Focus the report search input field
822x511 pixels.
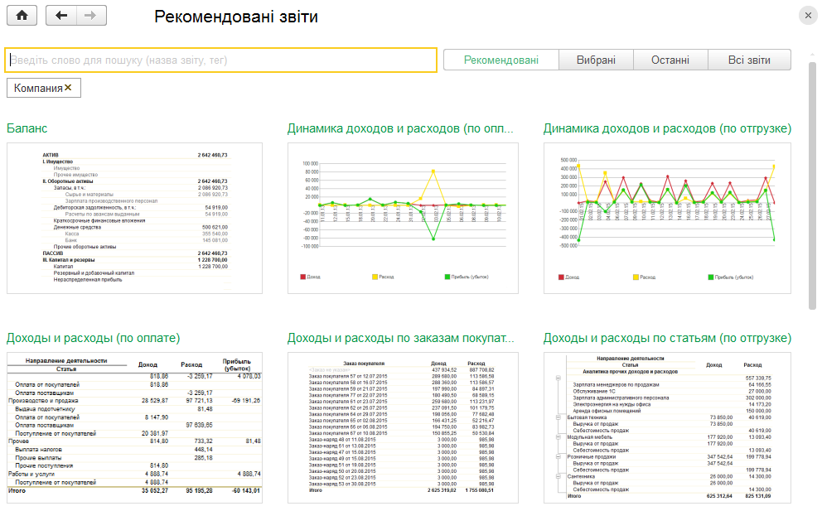(x=220, y=60)
